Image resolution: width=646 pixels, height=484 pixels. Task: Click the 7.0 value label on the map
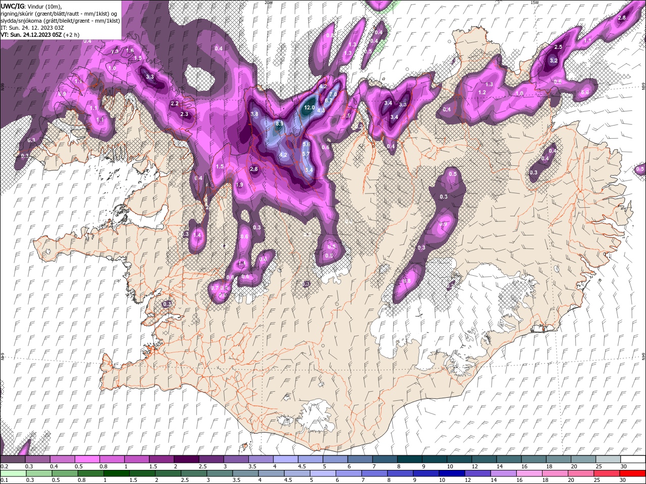(x=333, y=94)
